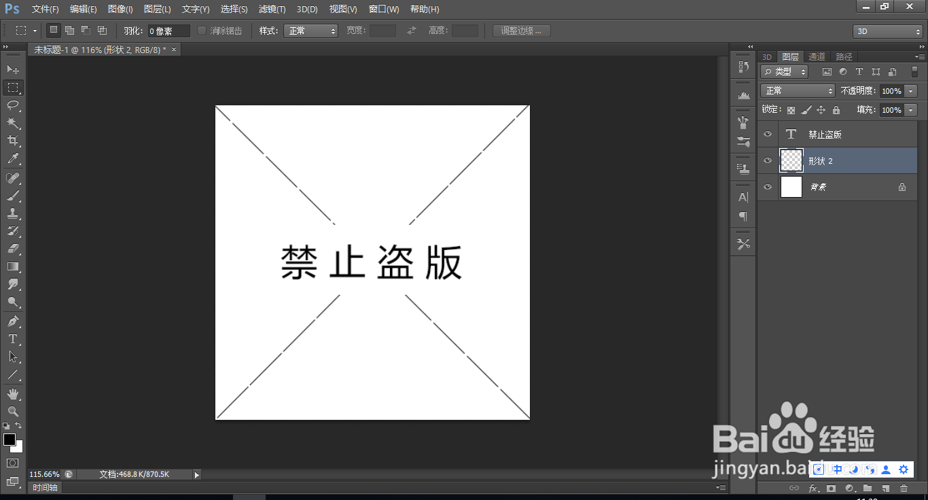
Task: Select the Eyedropper tool
Action: point(13,158)
